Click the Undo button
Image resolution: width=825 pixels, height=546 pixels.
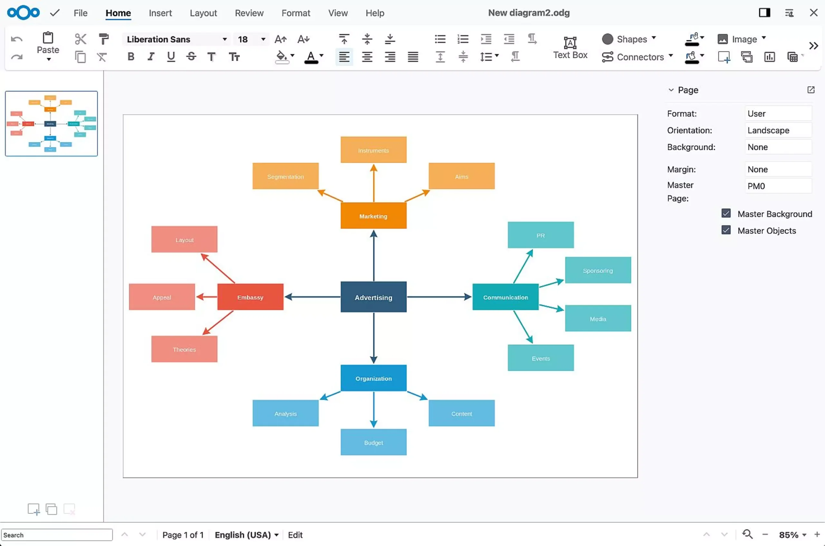[x=16, y=38]
